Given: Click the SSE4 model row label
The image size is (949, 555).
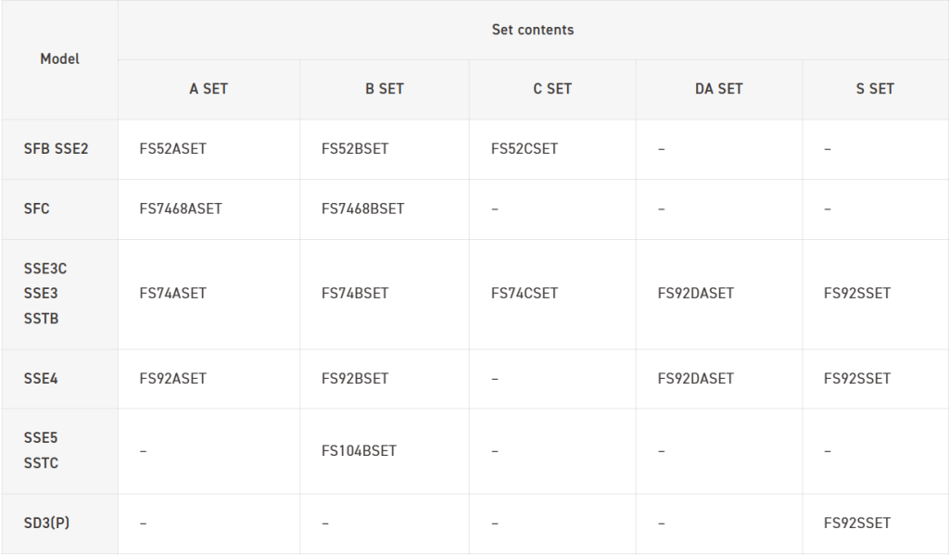Looking at the screenshot, I should [41, 378].
